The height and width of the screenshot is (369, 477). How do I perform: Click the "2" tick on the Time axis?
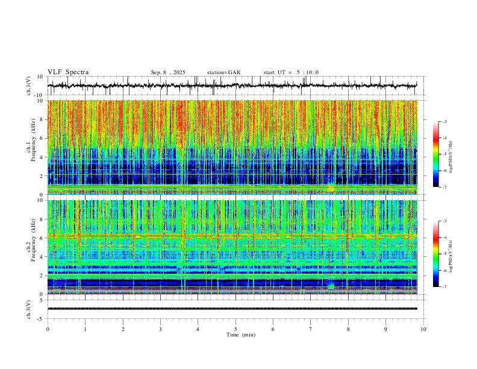point(123,329)
